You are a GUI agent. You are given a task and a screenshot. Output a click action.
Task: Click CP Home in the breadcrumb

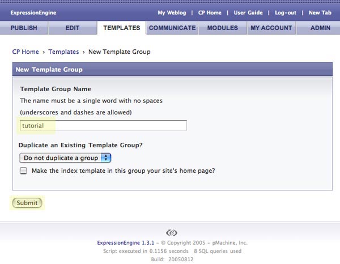pos(25,52)
